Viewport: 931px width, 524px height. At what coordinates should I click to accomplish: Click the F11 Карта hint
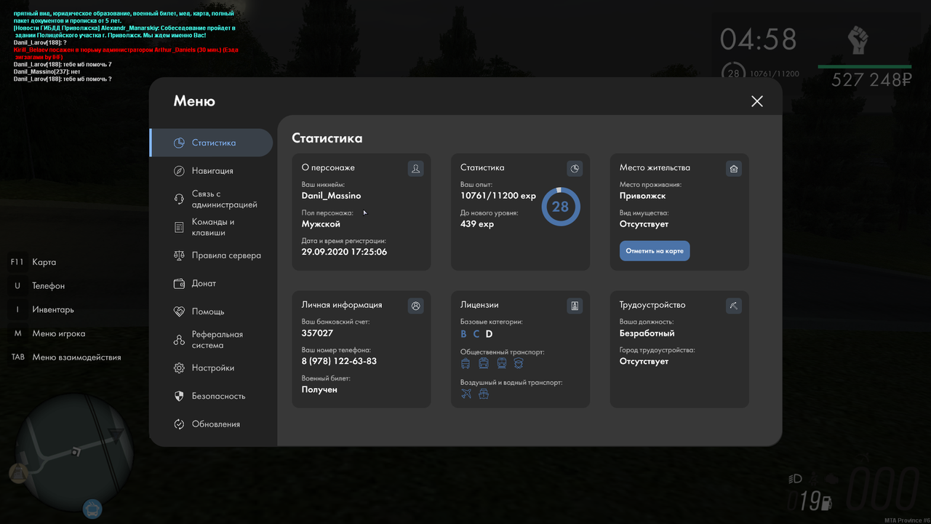(33, 262)
